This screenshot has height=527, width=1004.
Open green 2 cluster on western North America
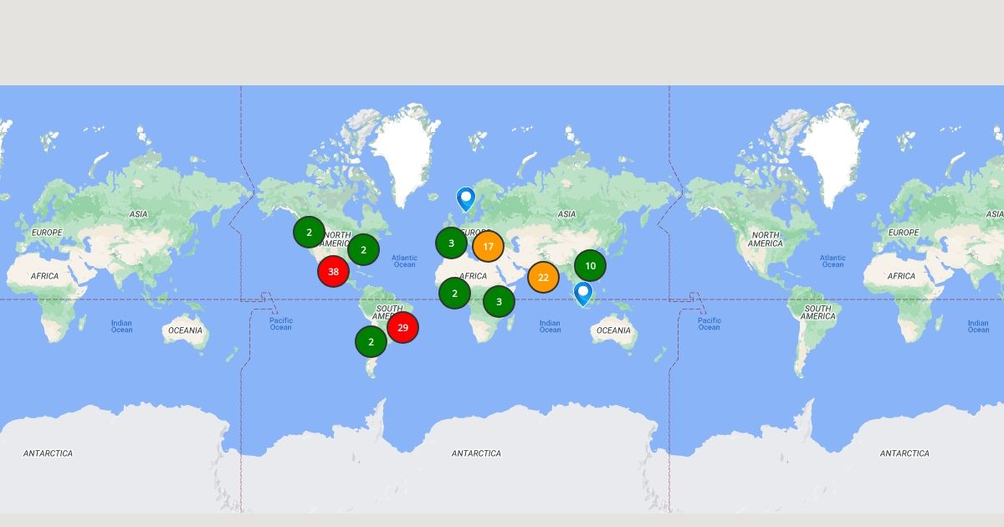click(x=309, y=232)
